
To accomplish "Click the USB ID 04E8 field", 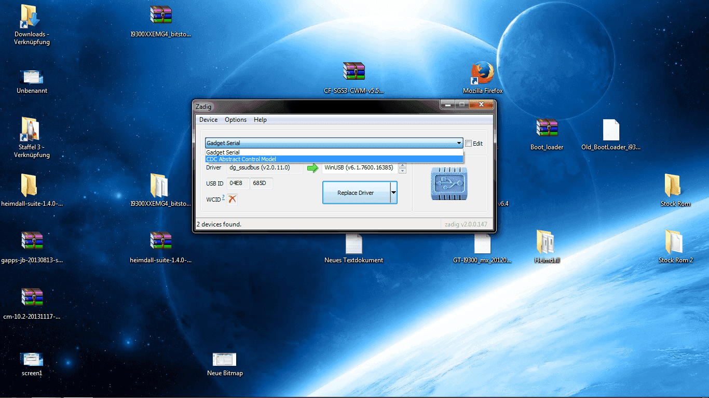I will click(x=238, y=183).
